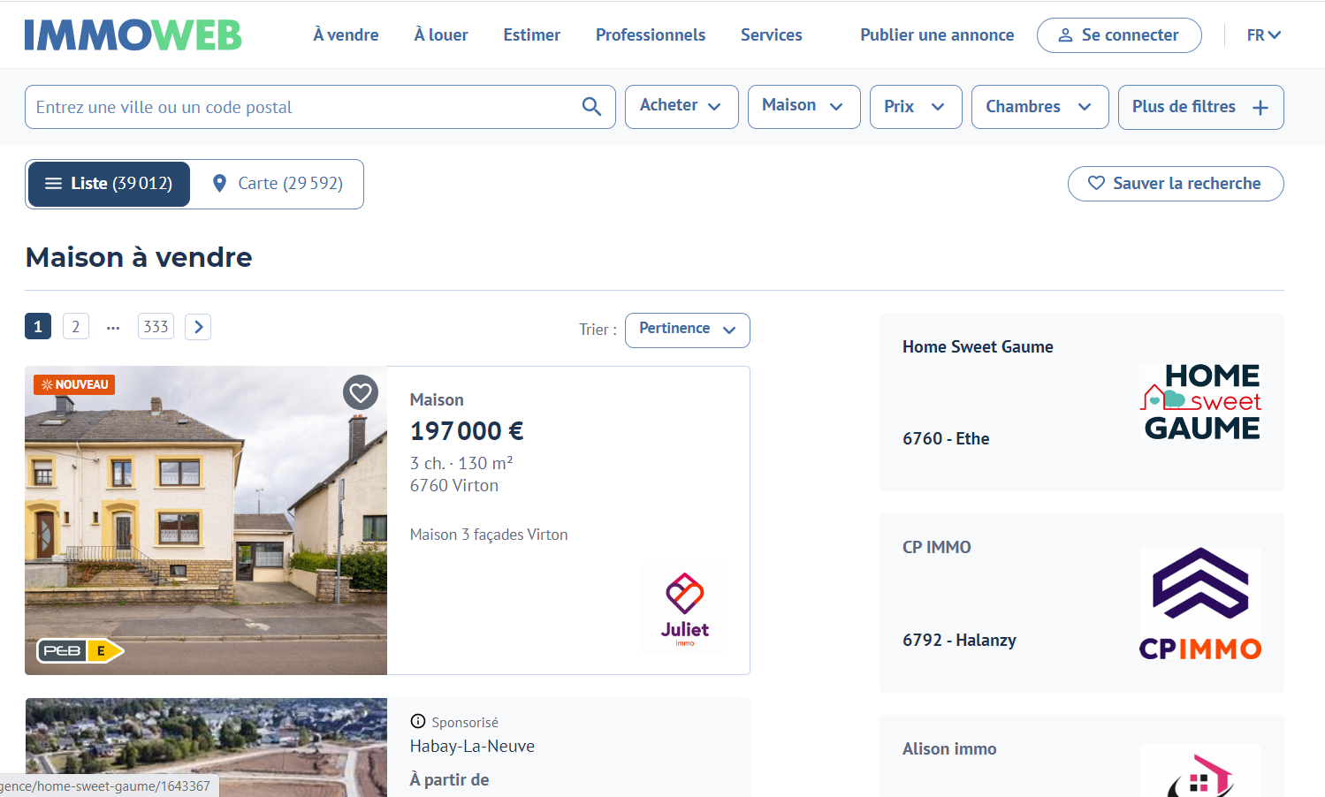Click Sauver la recherche button
The width and height of the screenshot is (1325, 797).
pyautogui.click(x=1175, y=184)
